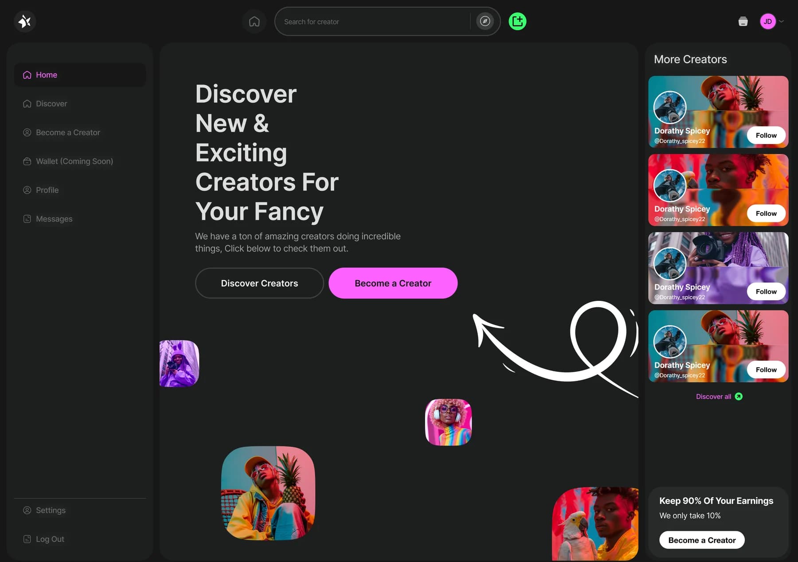Select Home in the sidebar
The width and height of the screenshot is (798, 562).
[x=80, y=75]
